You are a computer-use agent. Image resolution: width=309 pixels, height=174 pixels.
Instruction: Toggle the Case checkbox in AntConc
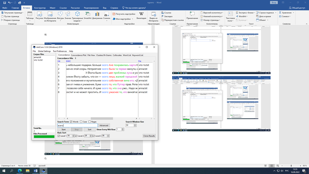(81, 122)
